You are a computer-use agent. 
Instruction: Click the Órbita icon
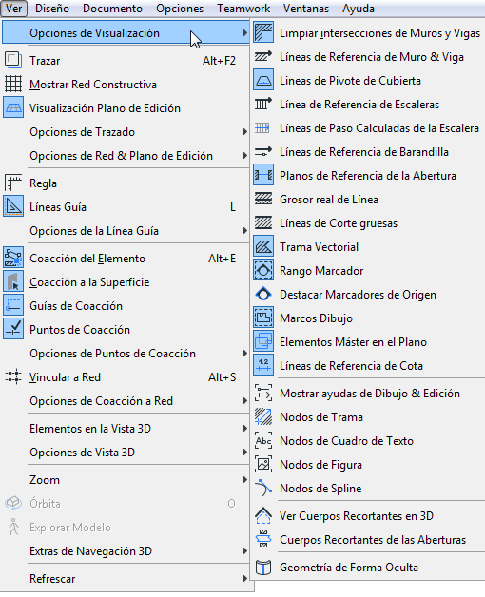point(13,503)
